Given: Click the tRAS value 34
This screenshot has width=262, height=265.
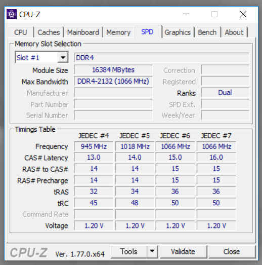Looking at the screenshot, I should (x=135, y=192).
